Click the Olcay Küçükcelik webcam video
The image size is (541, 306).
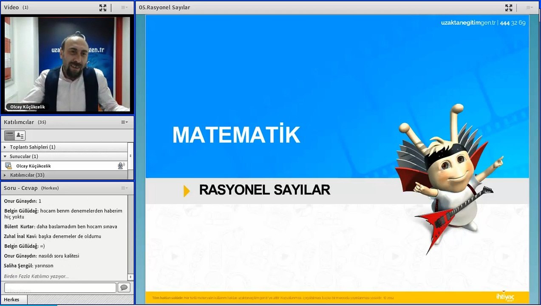[67, 64]
